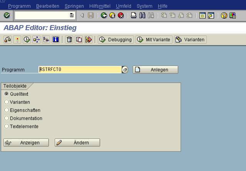Click the green Back arrow icon

[x=104, y=15]
